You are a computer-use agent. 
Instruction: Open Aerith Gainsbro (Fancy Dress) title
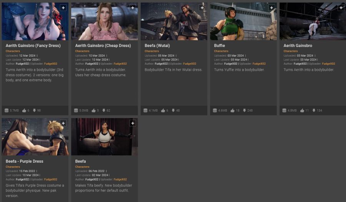[33, 46]
